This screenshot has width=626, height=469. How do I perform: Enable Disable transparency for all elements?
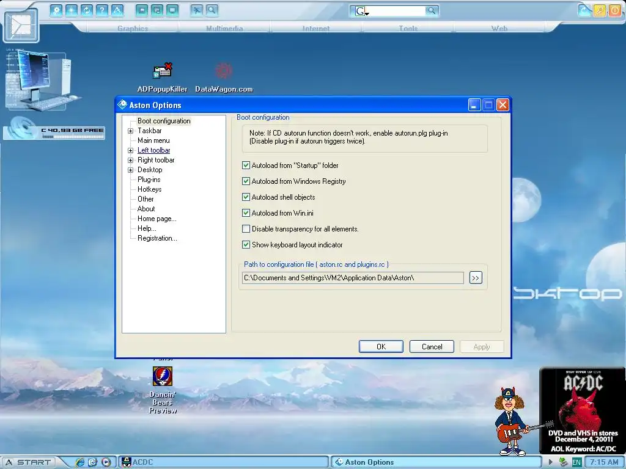click(x=246, y=229)
